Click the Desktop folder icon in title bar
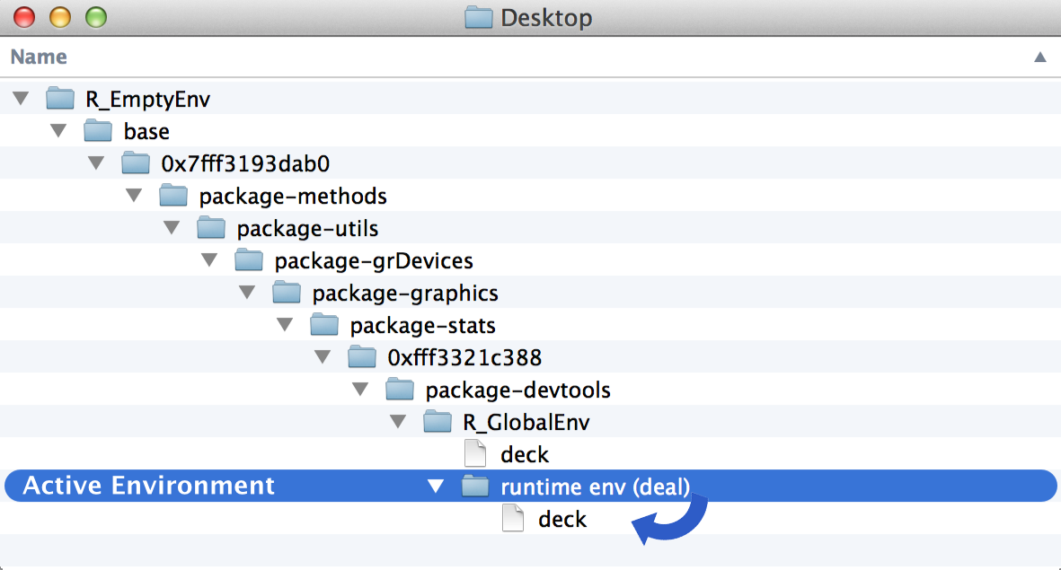 [x=479, y=17]
